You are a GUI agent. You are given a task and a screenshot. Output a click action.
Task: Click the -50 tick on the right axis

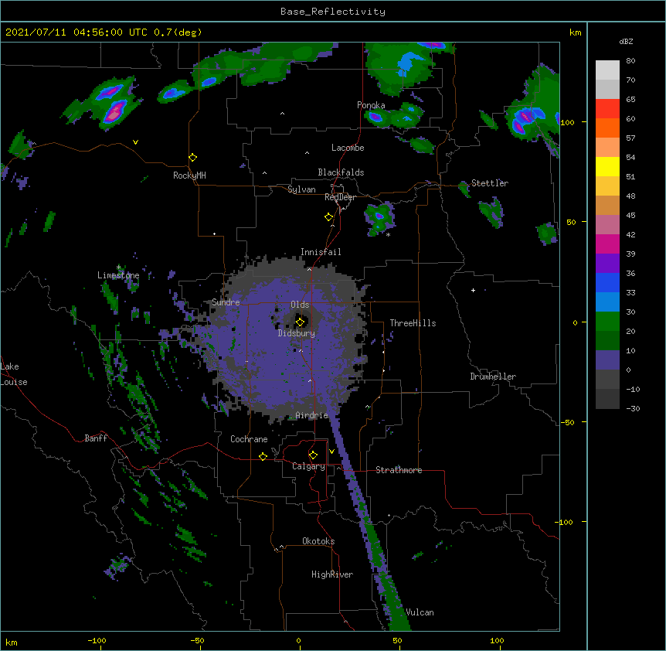[567, 422]
